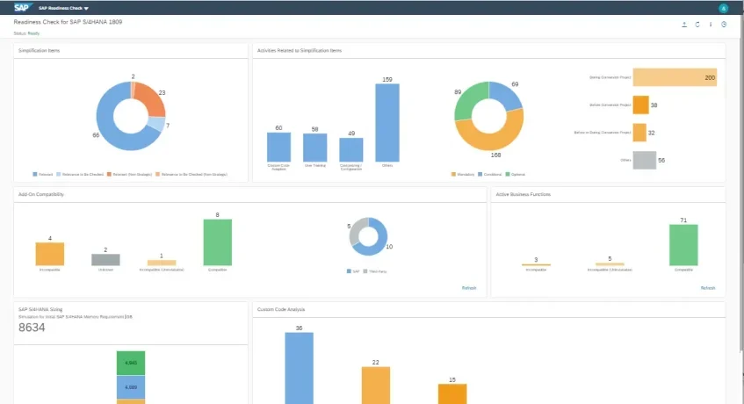Click the Relevant legend swatch
The width and height of the screenshot is (744, 404).
coord(34,175)
